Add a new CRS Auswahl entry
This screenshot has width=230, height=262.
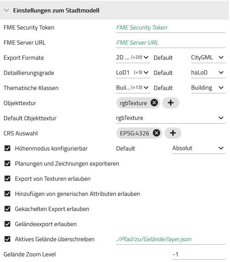click(173, 133)
